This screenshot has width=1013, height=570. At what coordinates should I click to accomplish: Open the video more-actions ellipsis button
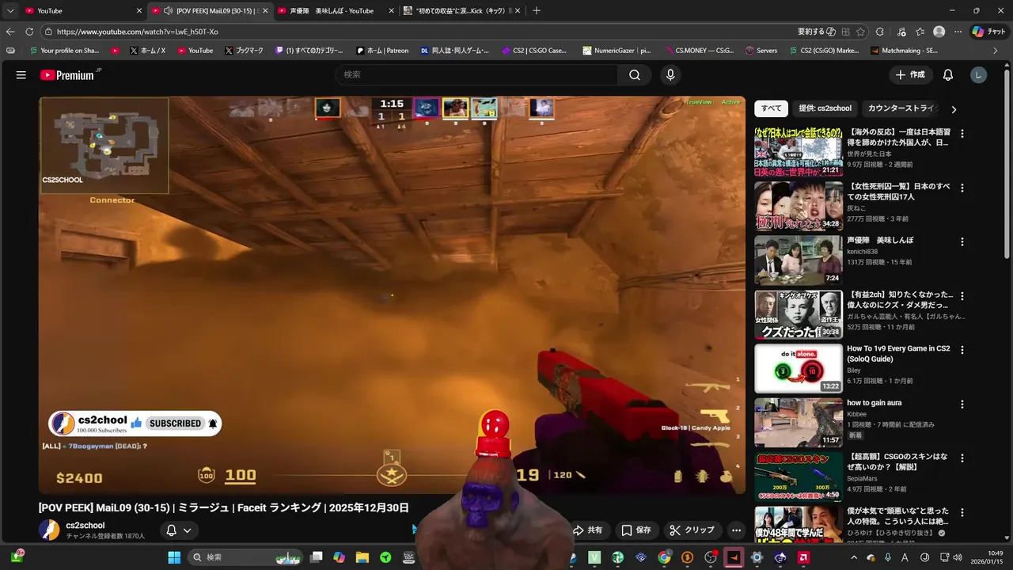(736, 530)
